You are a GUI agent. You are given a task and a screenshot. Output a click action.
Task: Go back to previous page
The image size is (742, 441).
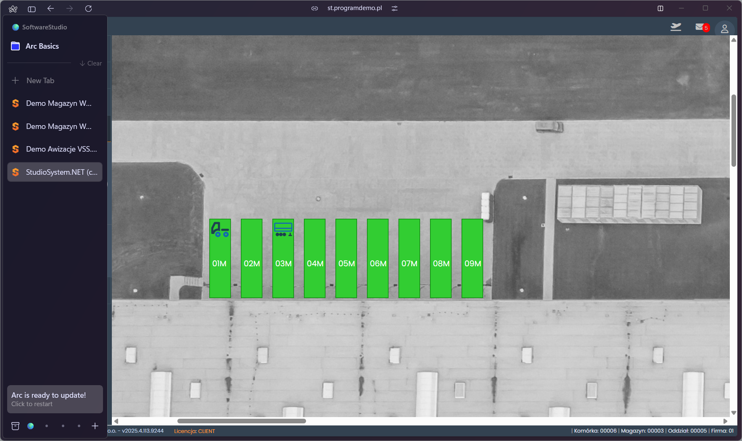pyautogui.click(x=51, y=9)
